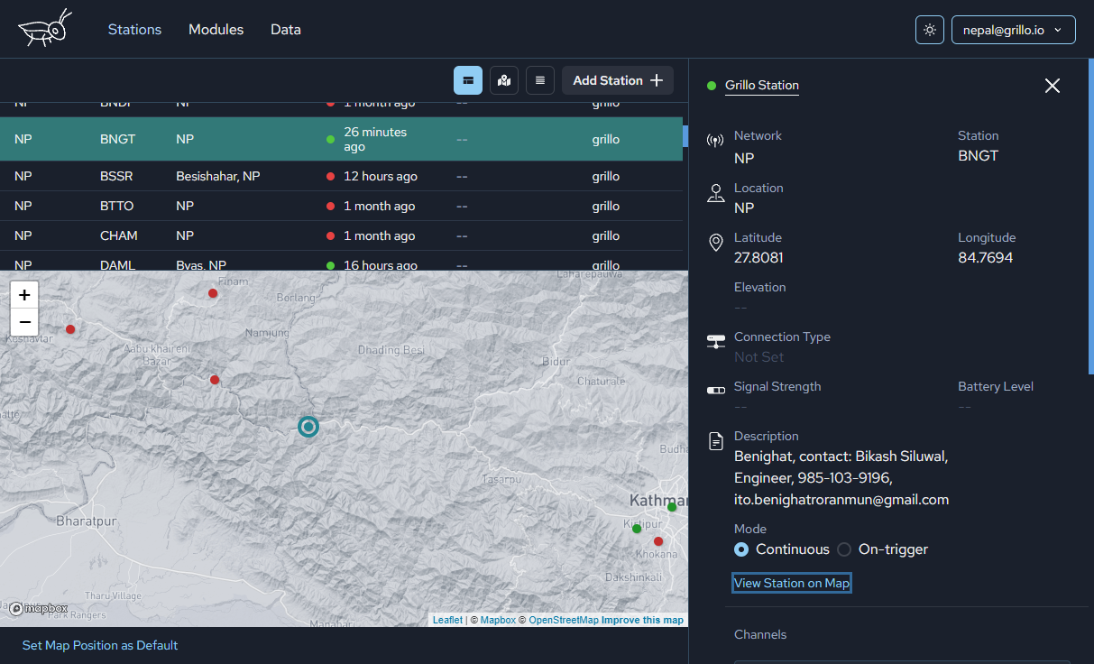1094x664 pixels.
Task: Switch to map-only view icon
Action: pos(504,80)
